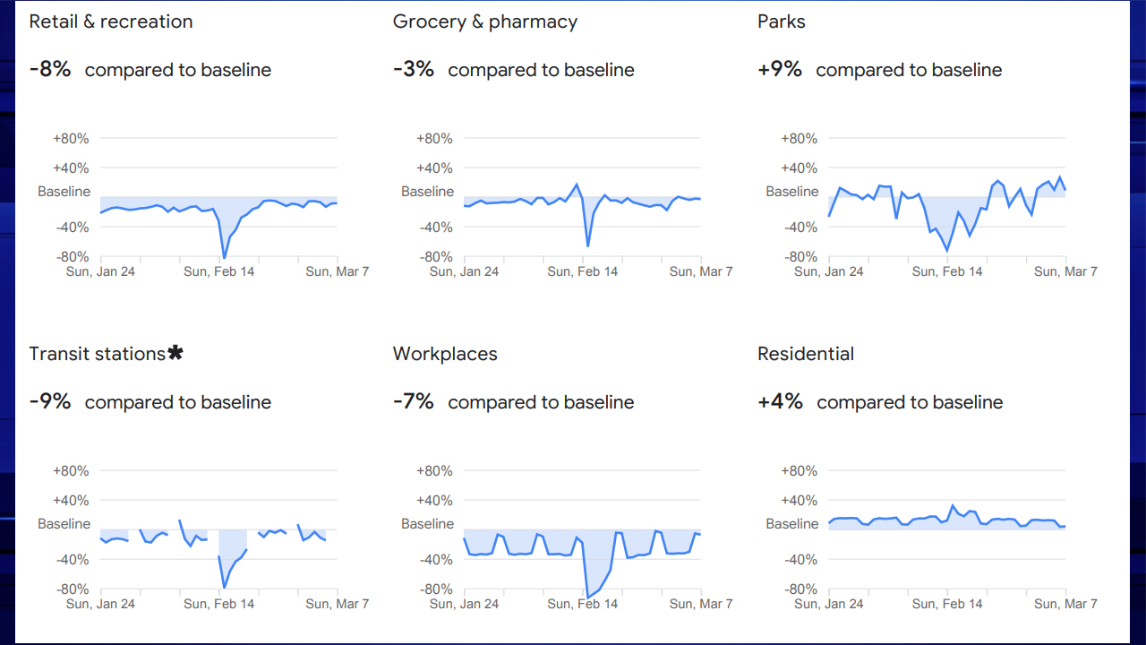Select the Grocery & pharmacy heading

[484, 21]
